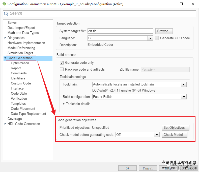Click the Check Model... button
Viewport: 199px width, 172px height.
174,135
